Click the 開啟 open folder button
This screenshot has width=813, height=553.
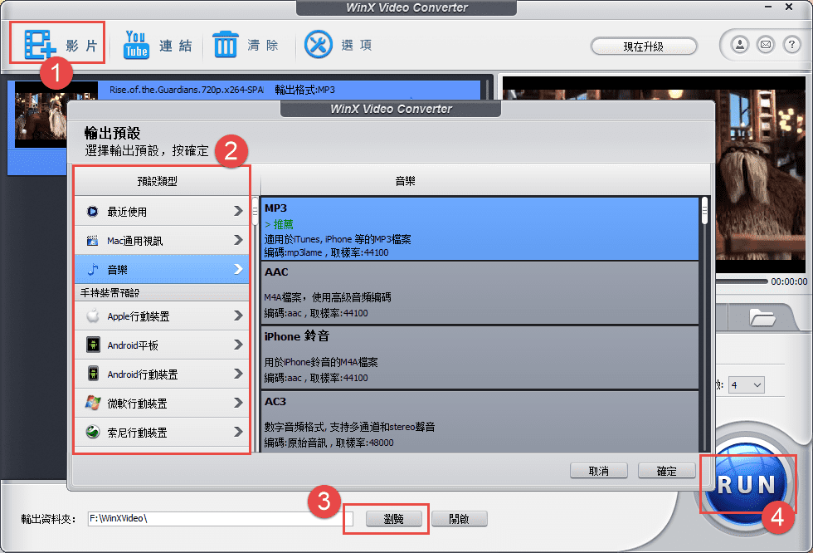460,518
